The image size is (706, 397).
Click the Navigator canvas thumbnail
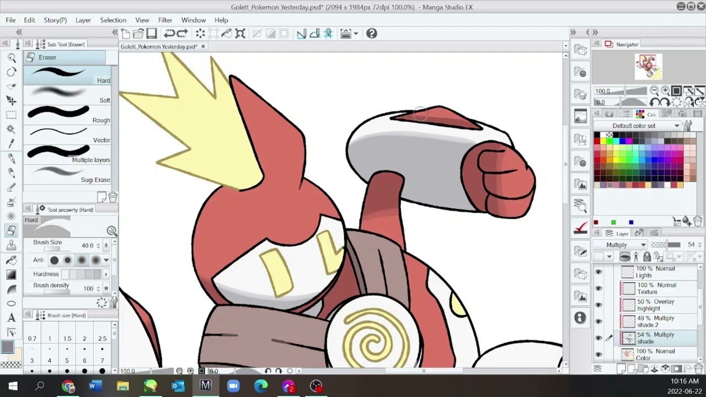[x=649, y=67]
